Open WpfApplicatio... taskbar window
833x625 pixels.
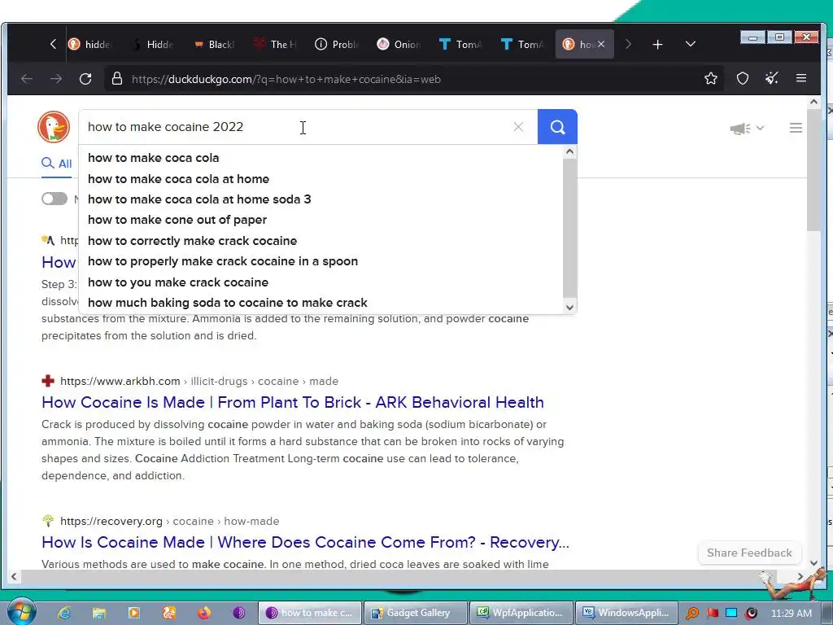click(521, 613)
